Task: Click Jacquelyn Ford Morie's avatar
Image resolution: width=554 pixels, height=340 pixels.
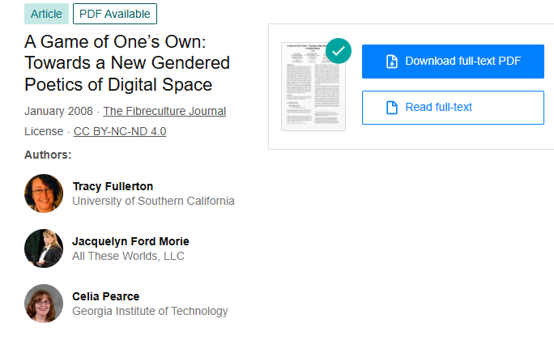Action: pyautogui.click(x=44, y=249)
